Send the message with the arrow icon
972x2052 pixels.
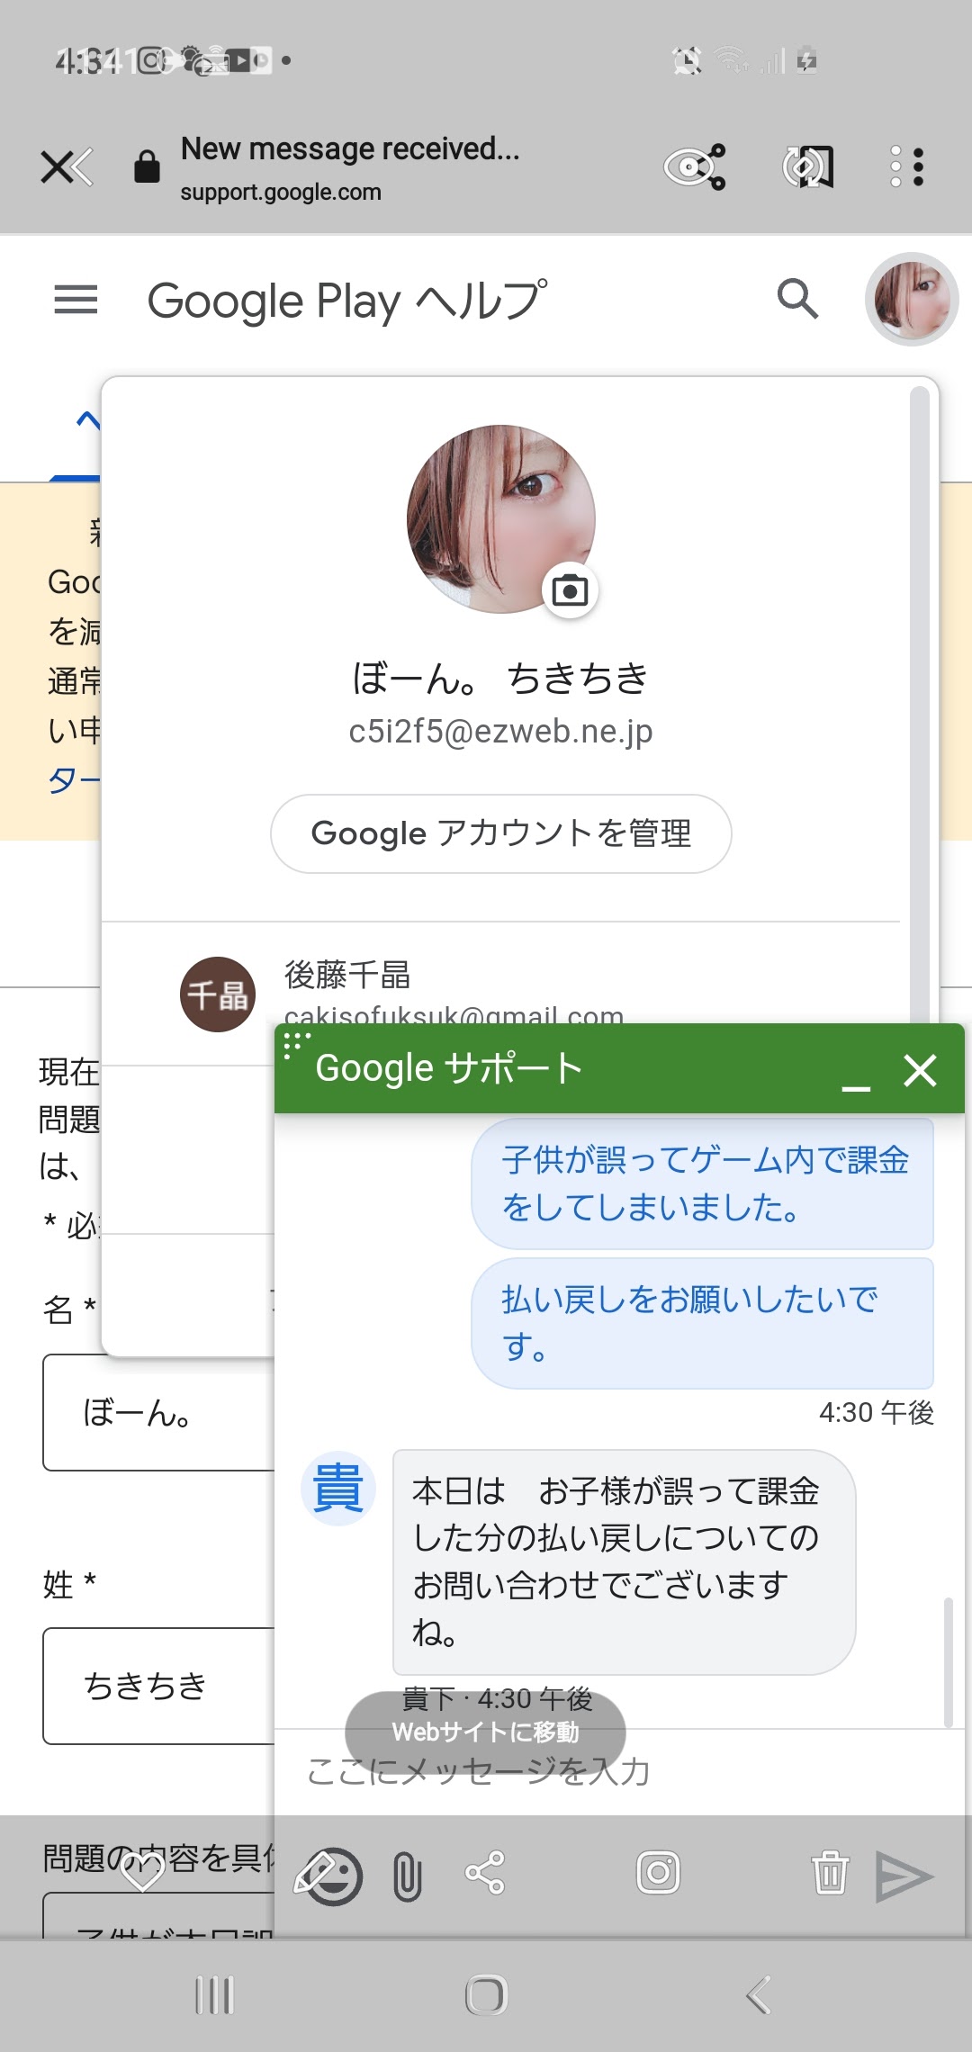(x=904, y=1876)
